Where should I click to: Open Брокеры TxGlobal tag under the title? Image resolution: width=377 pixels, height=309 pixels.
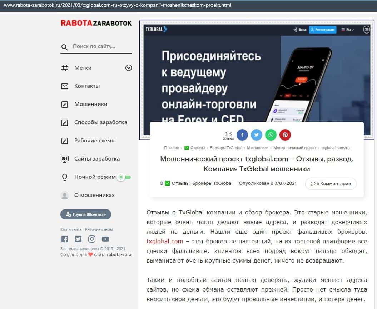pyautogui.click(x=212, y=183)
